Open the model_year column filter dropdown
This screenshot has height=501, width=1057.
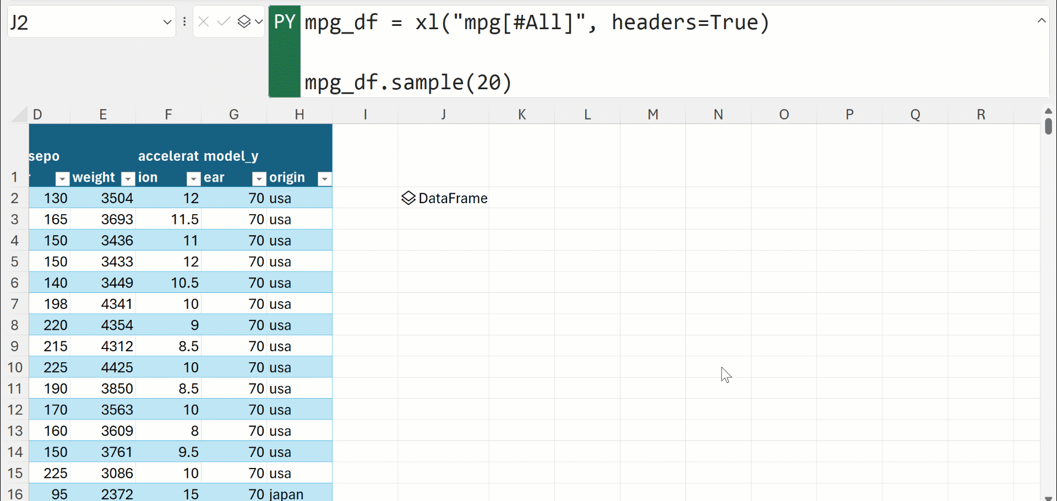tap(258, 179)
